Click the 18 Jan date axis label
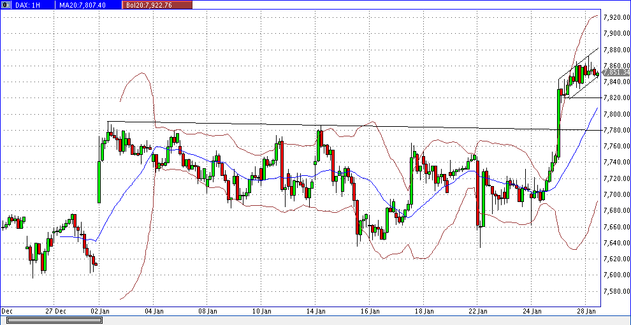 point(424,311)
